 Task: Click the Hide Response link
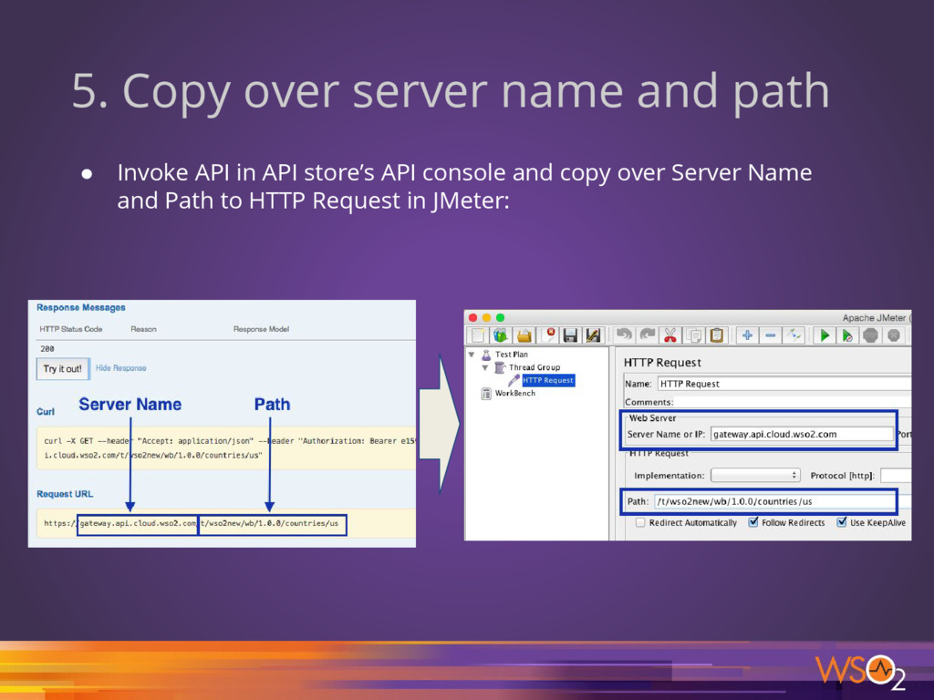click(x=121, y=368)
